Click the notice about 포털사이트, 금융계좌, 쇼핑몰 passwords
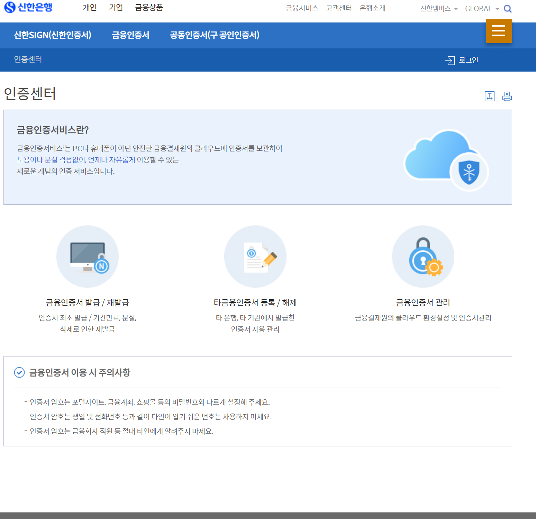 point(150,402)
